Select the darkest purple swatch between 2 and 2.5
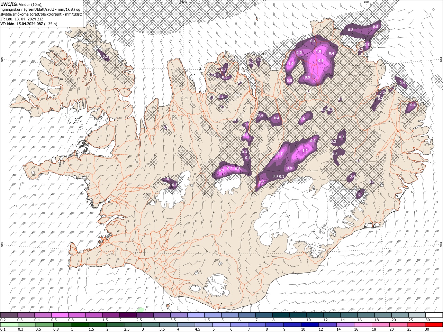The width and height of the screenshot is (443, 332). click(128, 315)
